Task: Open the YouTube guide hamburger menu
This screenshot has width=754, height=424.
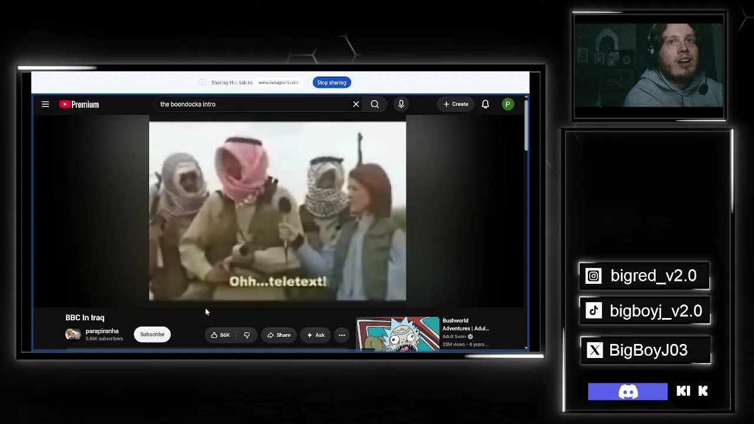Action: click(x=45, y=104)
